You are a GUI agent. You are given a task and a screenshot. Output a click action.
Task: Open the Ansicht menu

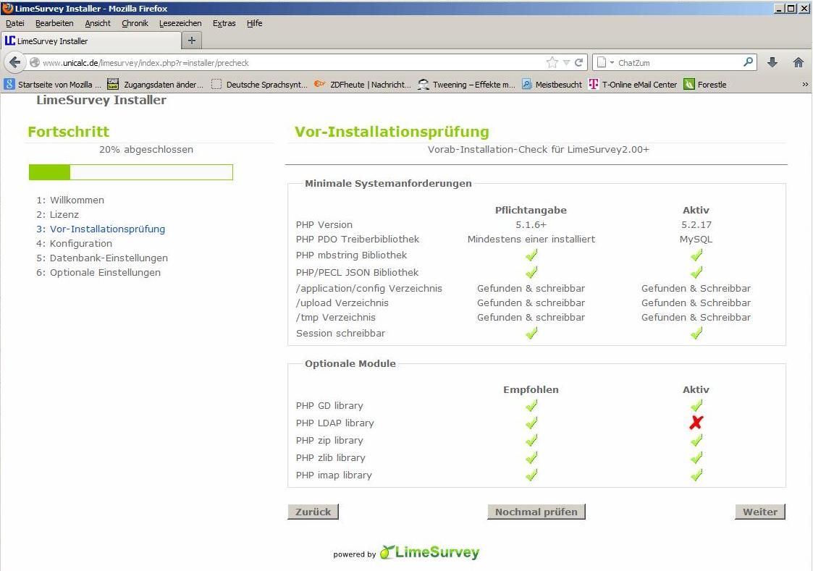click(x=98, y=23)
